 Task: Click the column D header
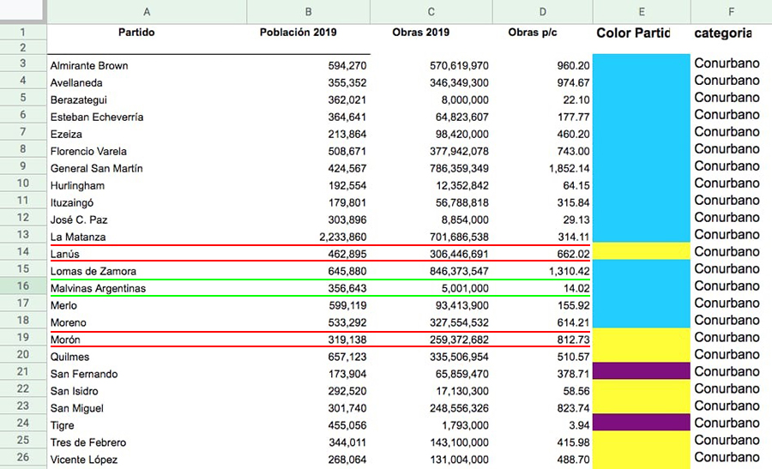(542, 12)
